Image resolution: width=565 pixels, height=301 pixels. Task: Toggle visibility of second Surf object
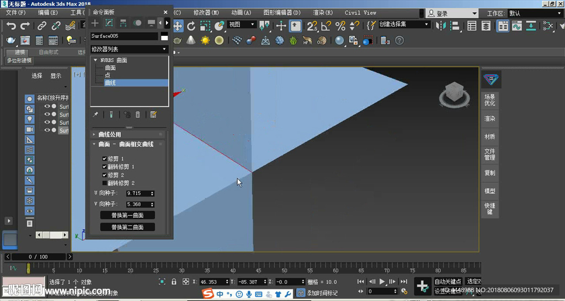point(47,114)
